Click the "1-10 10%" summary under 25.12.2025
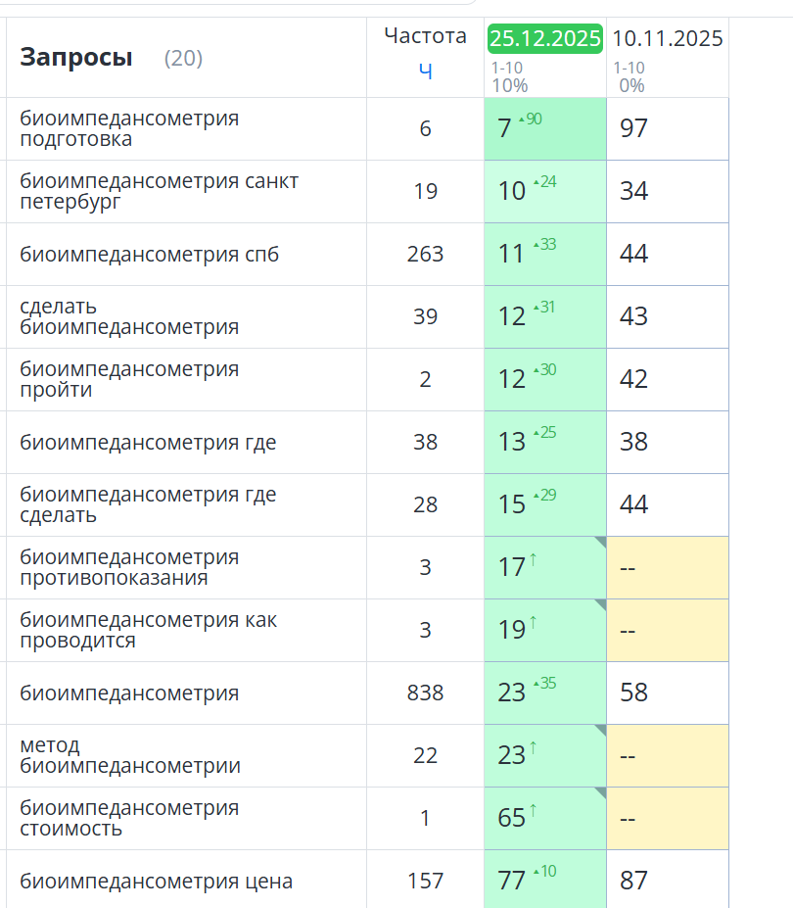Image resolution: width=793 pixels, height=908 pixels. 509,77
